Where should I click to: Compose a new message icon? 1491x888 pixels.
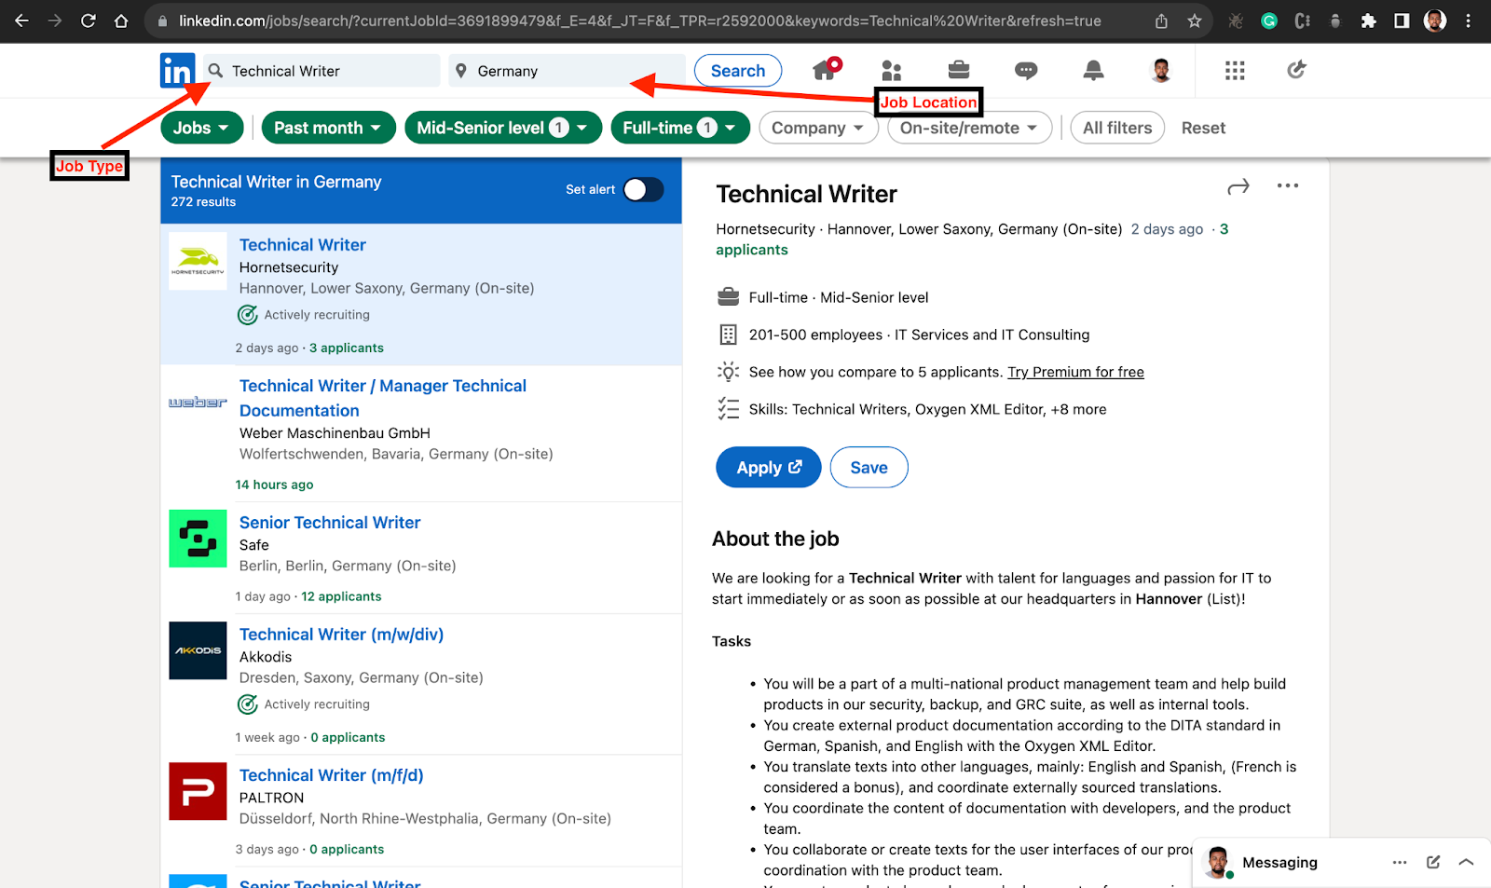pos(1433,863)
